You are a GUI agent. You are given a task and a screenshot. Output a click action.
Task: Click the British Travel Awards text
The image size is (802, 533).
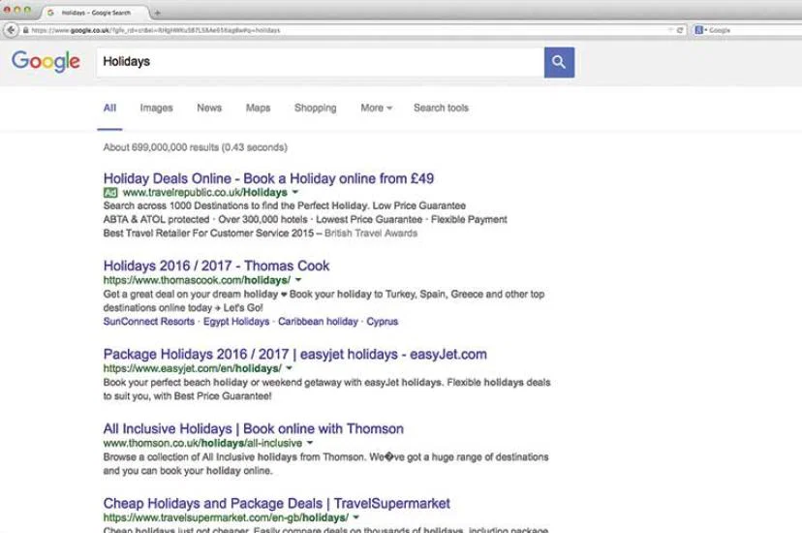pyautogui.click(x=371, y=234)
